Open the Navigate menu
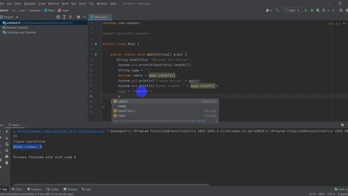348x196 pixels. click(x=30, y=4)
